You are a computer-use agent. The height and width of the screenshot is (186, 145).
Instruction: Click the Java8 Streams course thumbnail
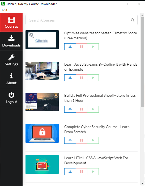(x=42, y=71)
